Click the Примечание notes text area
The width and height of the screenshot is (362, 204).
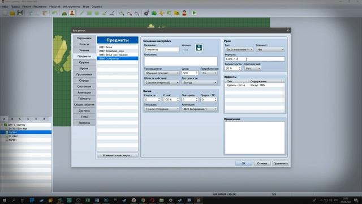[255, 138]
